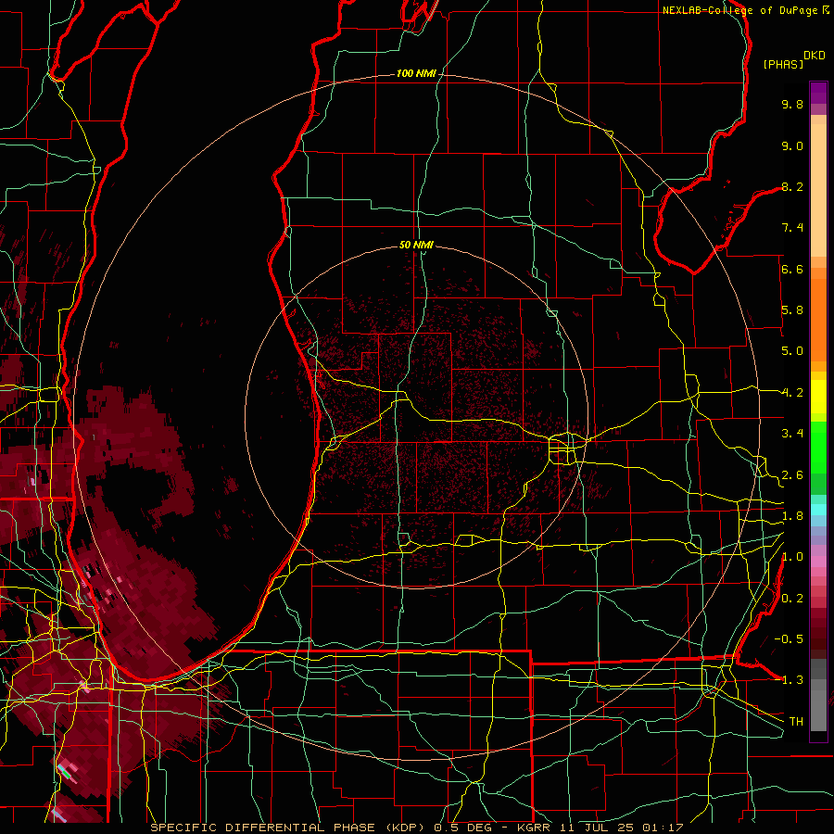Click the 3.4 scale value
834x834 pixels.
pos(792,434)
